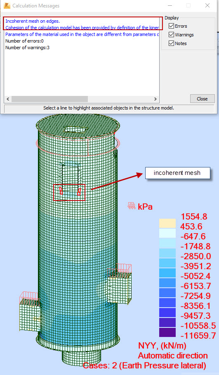Click the Calculation Messages window app icon
This screenshot has width=219, height=375.
click(7, 6)
